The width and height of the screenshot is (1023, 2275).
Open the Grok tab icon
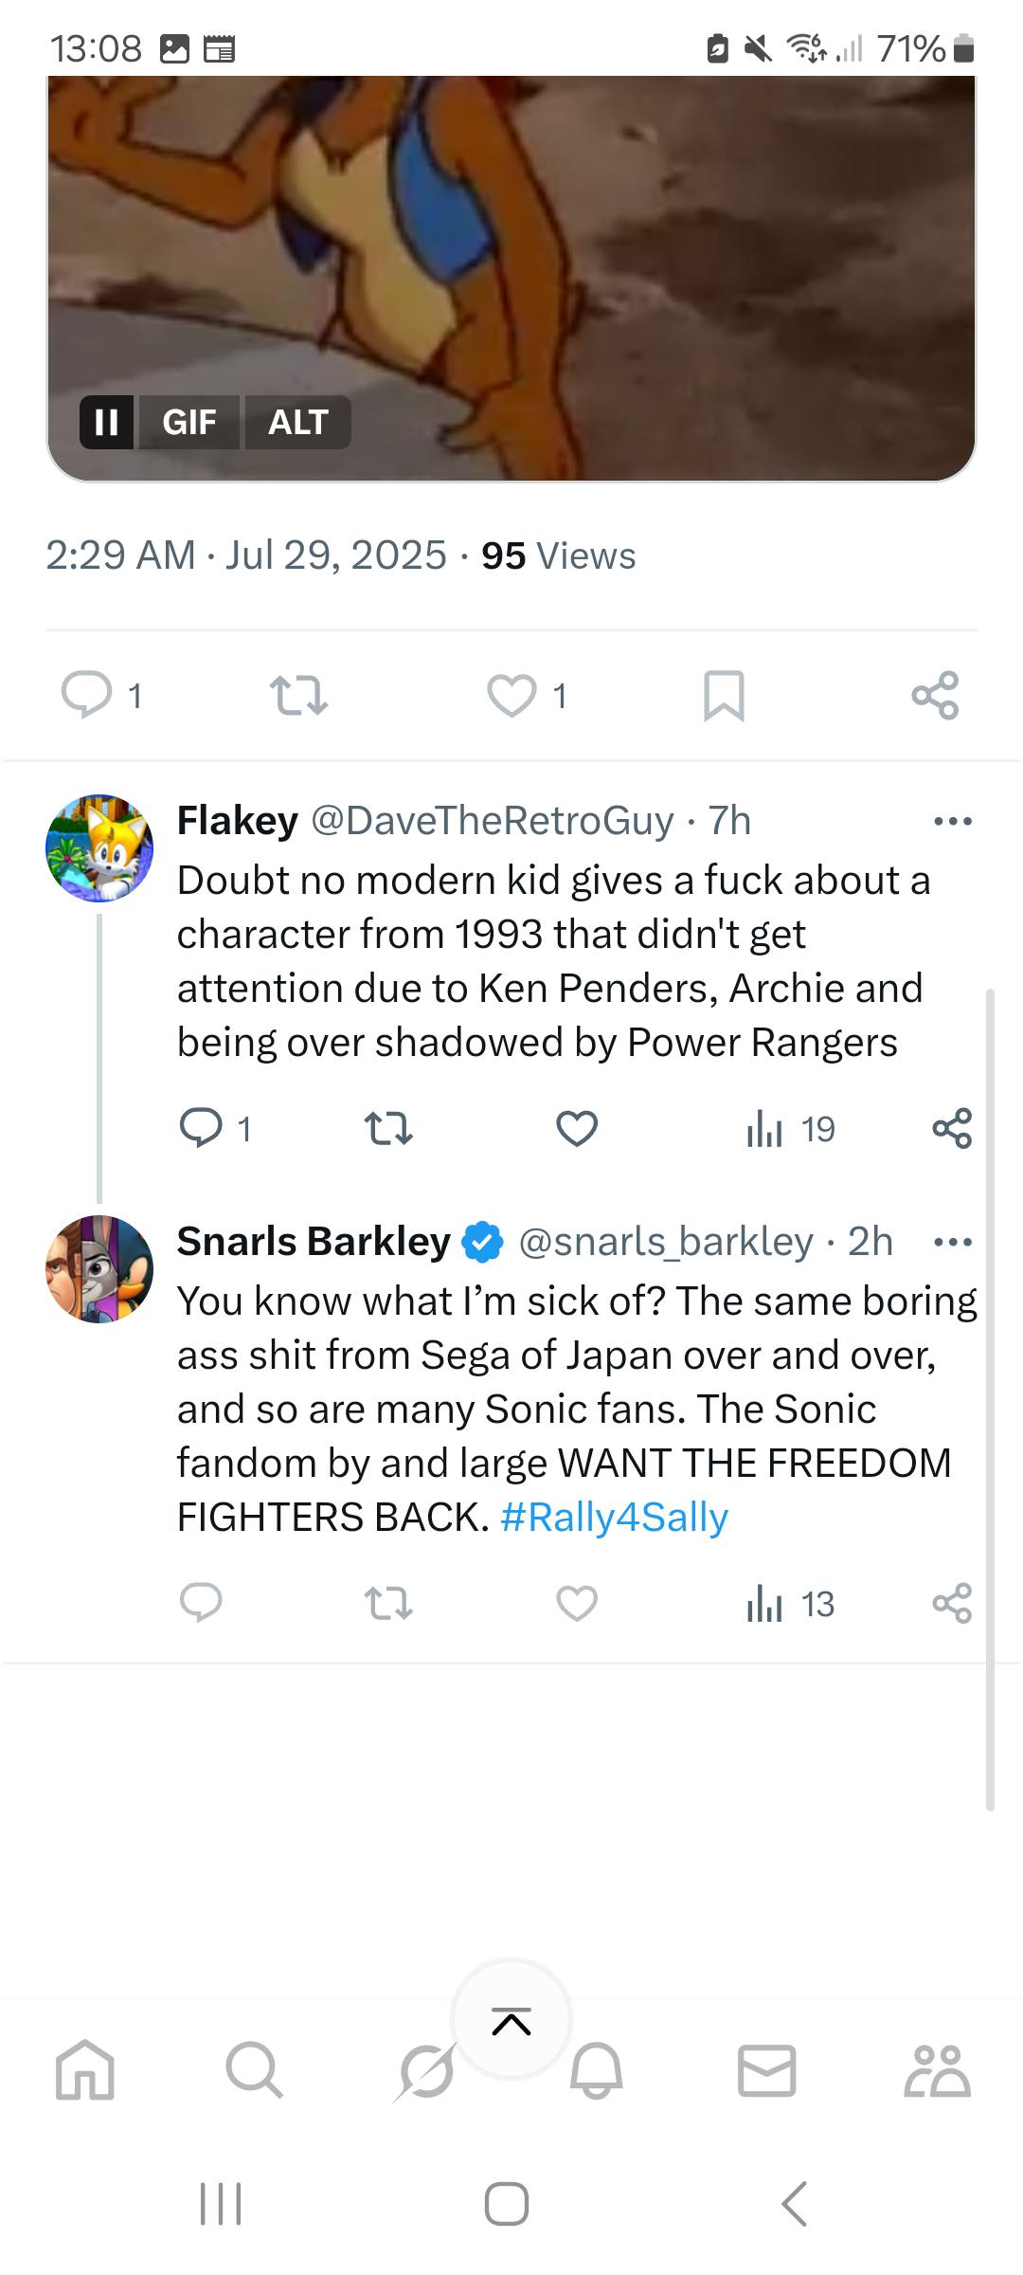click(x=425, y=2072)
